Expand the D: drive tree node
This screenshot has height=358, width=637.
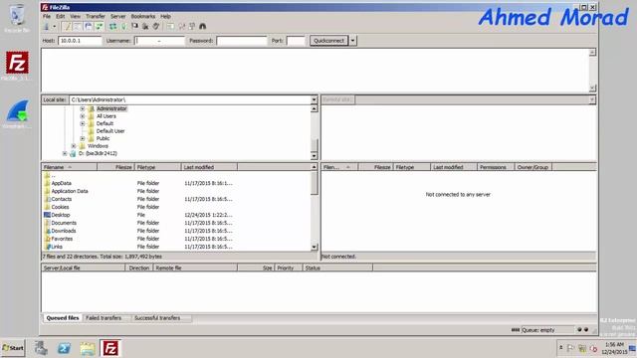click(65, 153)
